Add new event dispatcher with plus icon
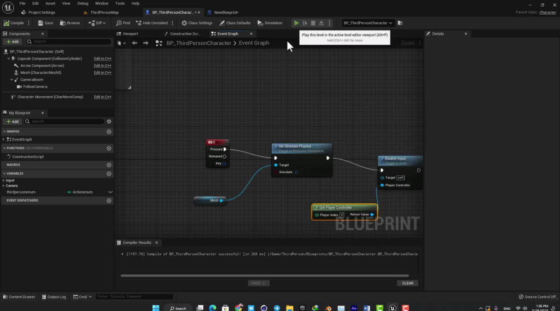 (109, 201)
